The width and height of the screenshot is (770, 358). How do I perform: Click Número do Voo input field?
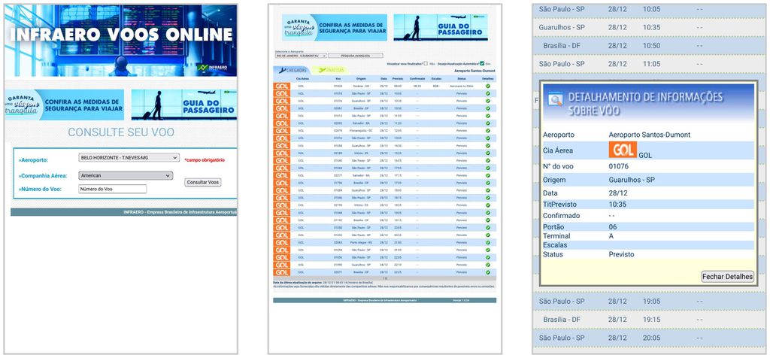[113, 189]
